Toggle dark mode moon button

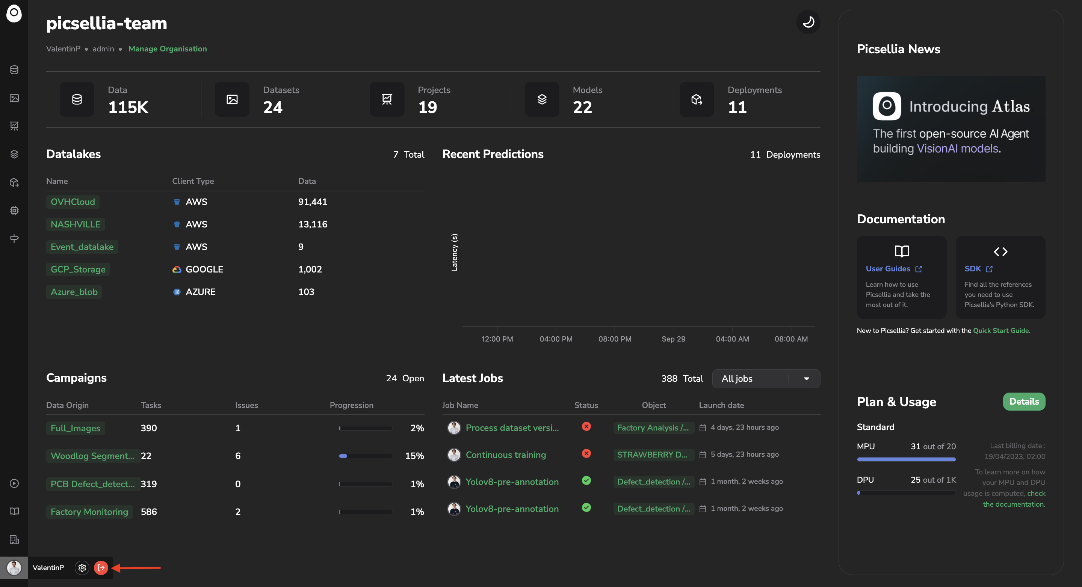pyautogui.click(x=808, y=22)
